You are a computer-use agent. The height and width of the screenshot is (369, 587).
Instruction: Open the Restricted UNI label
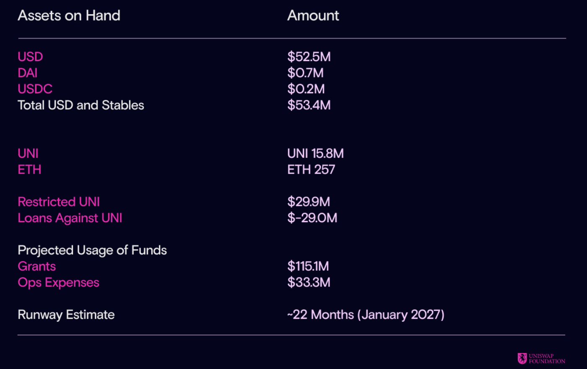coord(59,202)
